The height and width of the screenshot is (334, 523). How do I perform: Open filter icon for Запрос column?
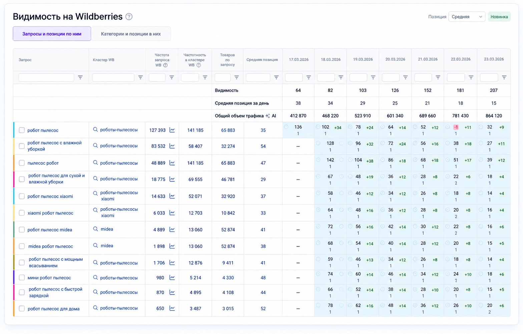click(80, 77)
